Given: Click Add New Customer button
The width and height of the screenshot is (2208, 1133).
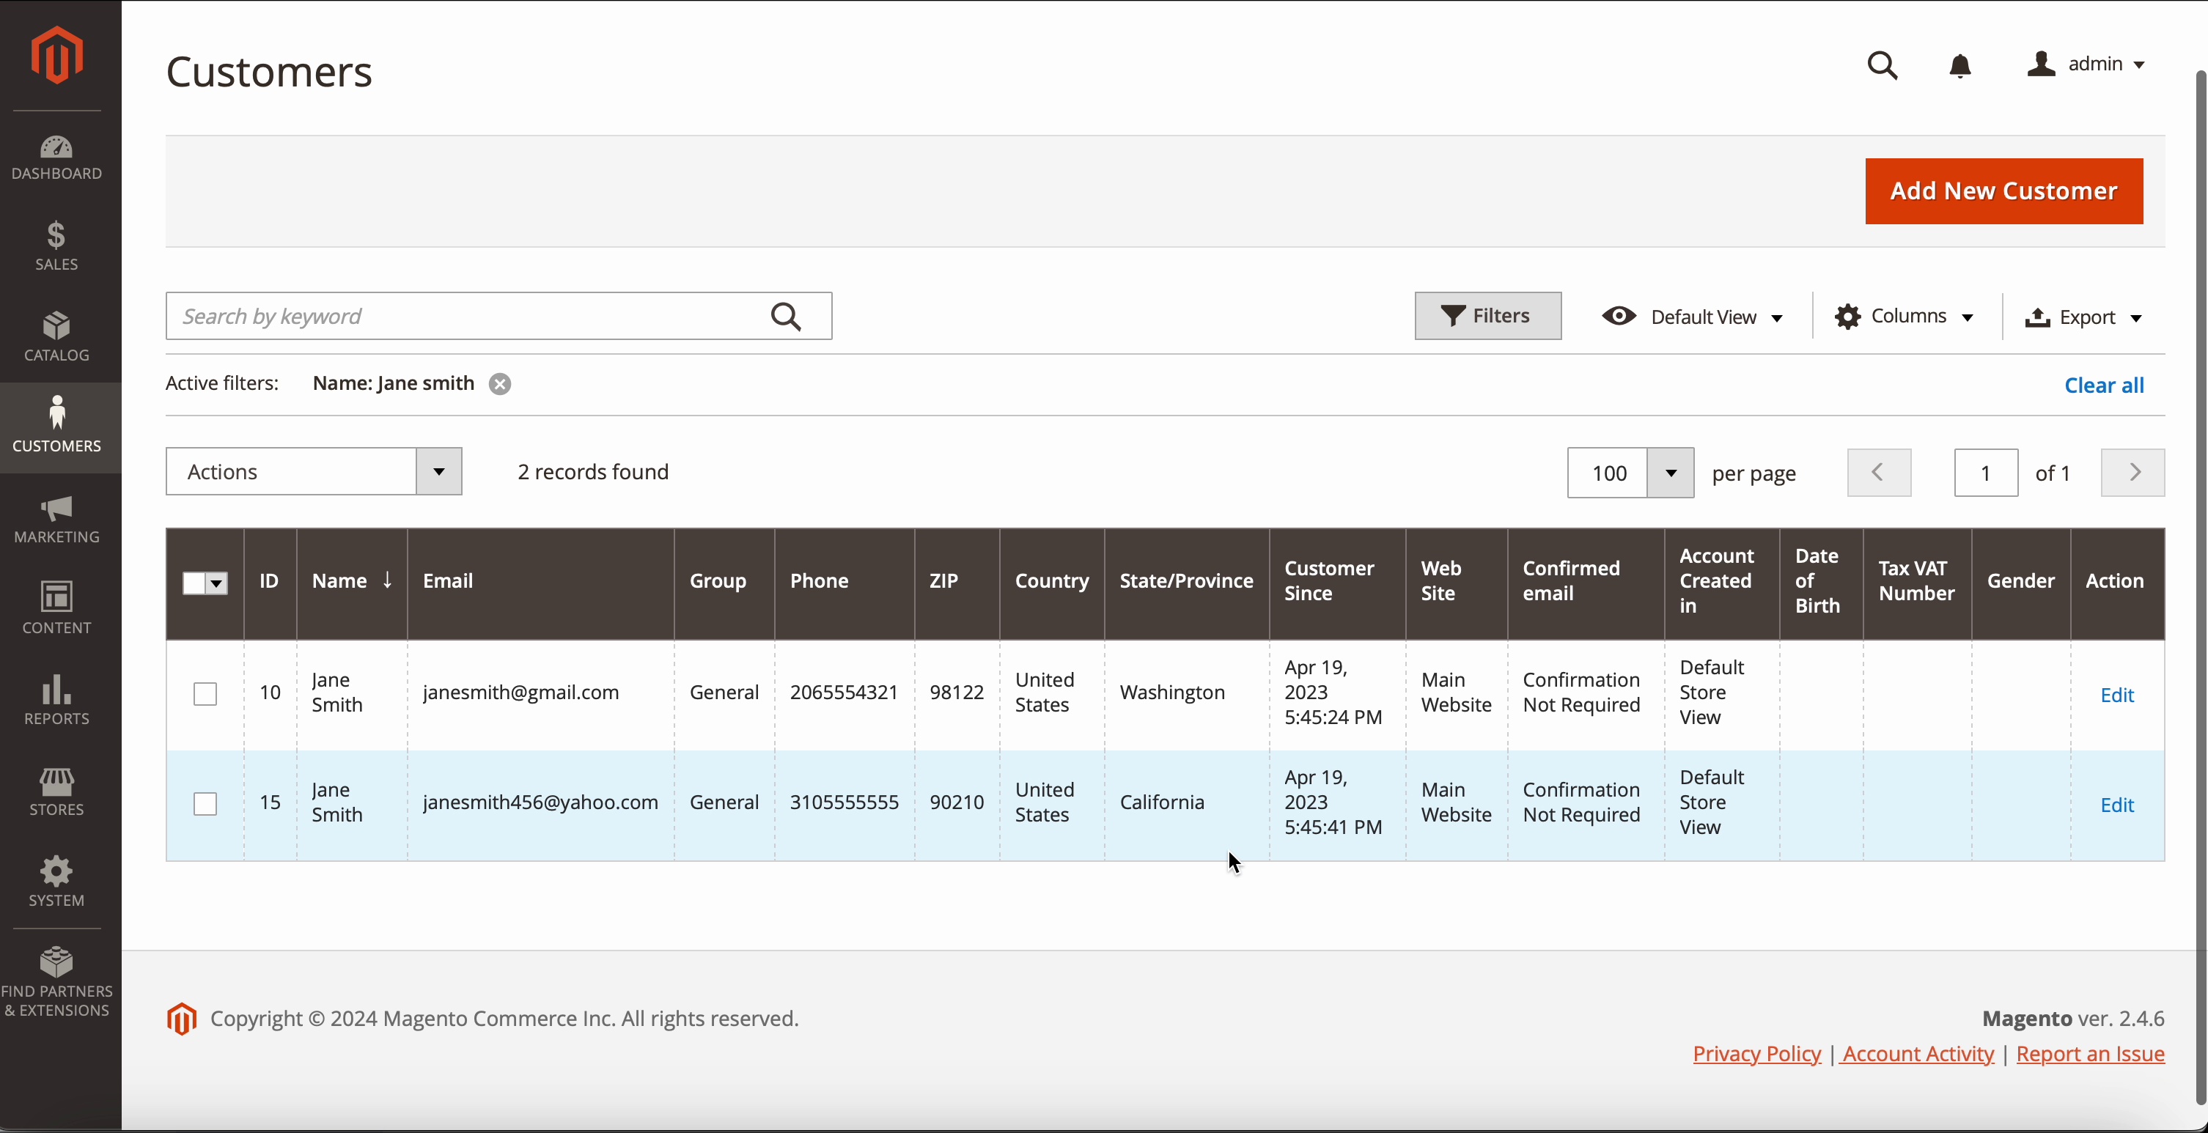Looking at the screenshot, I should click(x=2003, y=191).
